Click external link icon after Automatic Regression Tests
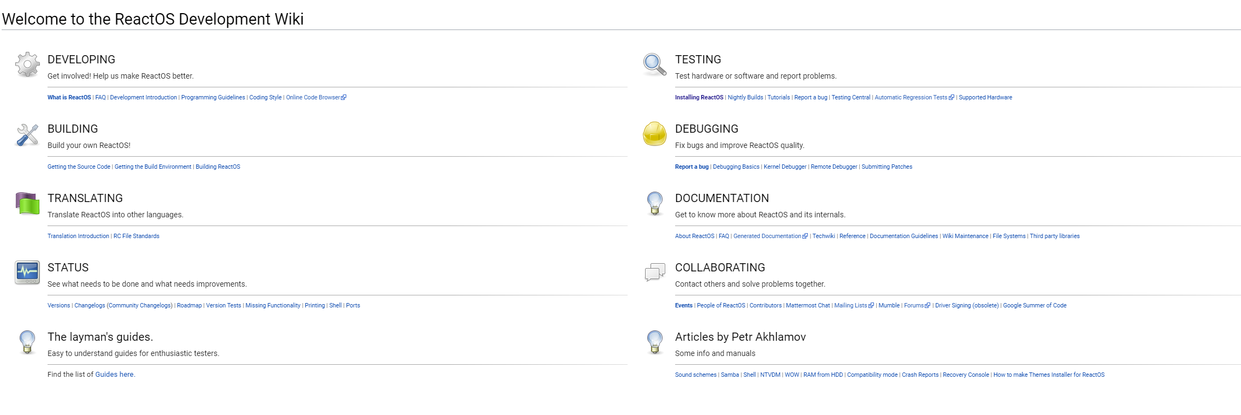Screen dimensions: 1241x415 (952, 97)
